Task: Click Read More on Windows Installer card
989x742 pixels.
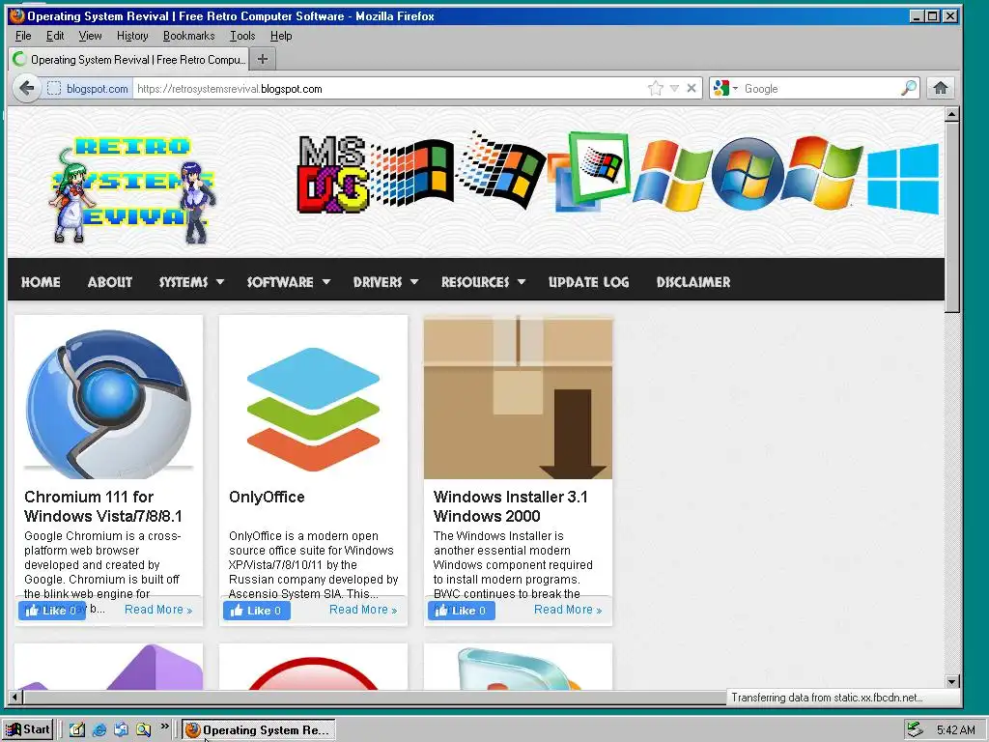Action: point(568,610)
